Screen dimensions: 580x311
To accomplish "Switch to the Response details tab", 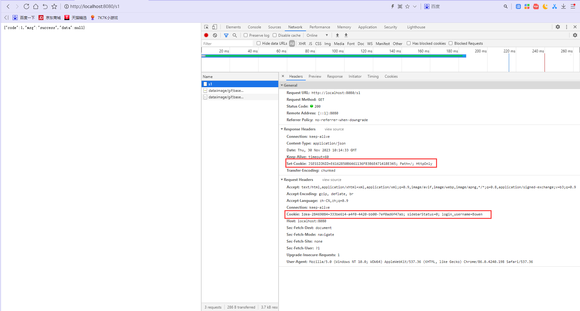I will tap(335, 76).
